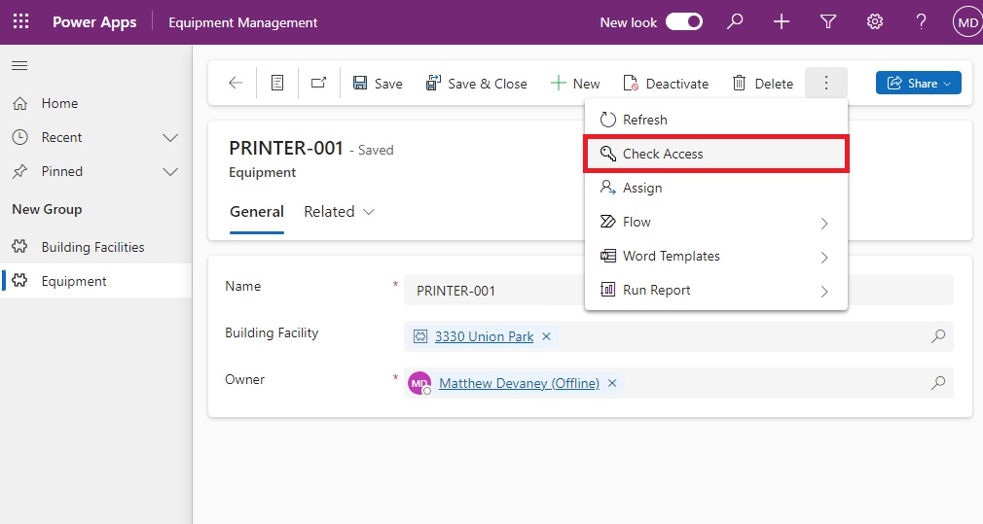The width and height of the screenshot is (983, 524).
Task: Click the plus quick create icon in the header
Action: pos(782,22)
